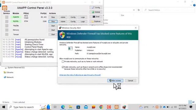The image size is (196, 110).
Task: Open Explorer from the XAMPP panel
Action: click(x=96, y=21)
